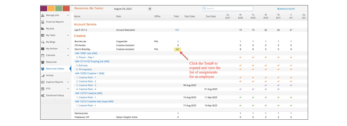Viewport: 347px width, 126px height.
Task: Click the Calendar sidebar icon
Action: (43, 55)
